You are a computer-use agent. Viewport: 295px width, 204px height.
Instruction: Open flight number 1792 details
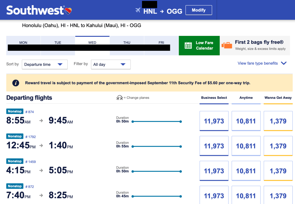pos(31,137)
